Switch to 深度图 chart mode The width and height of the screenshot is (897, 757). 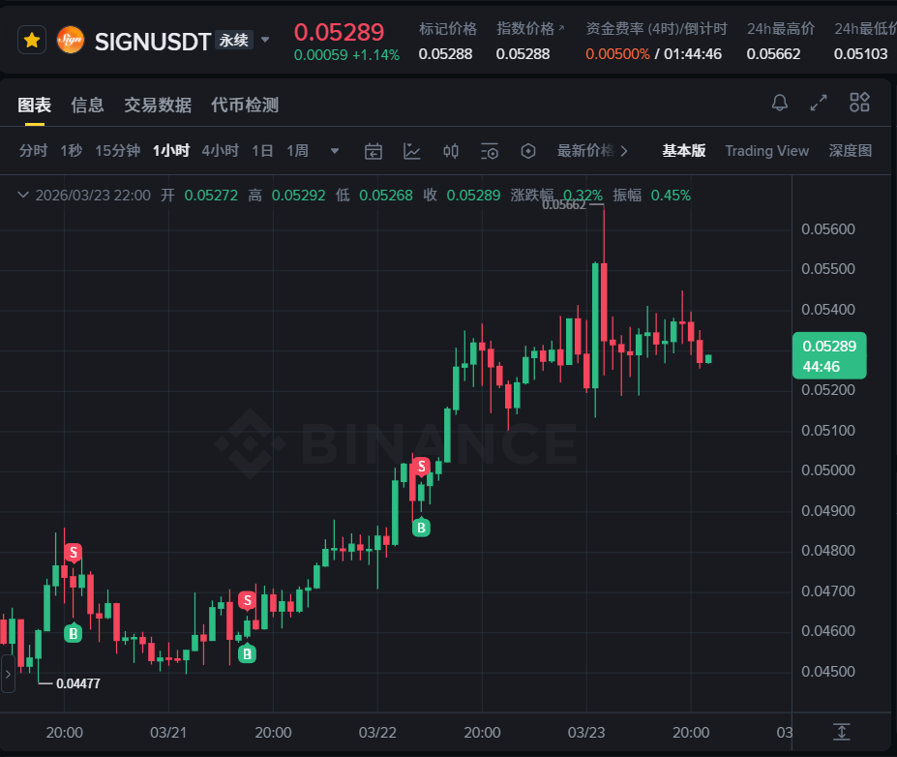[x=851, y=150]
